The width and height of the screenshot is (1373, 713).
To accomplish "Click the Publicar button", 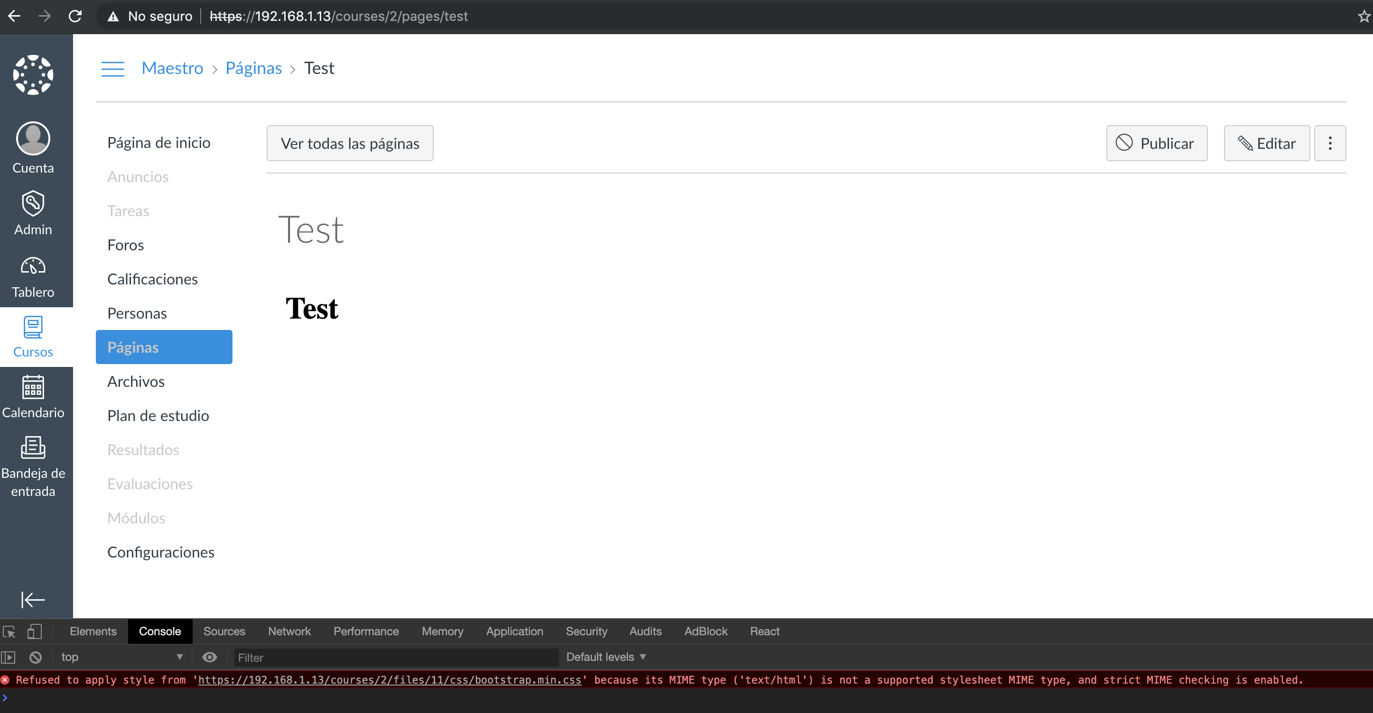I will [x=1156, y=143].
